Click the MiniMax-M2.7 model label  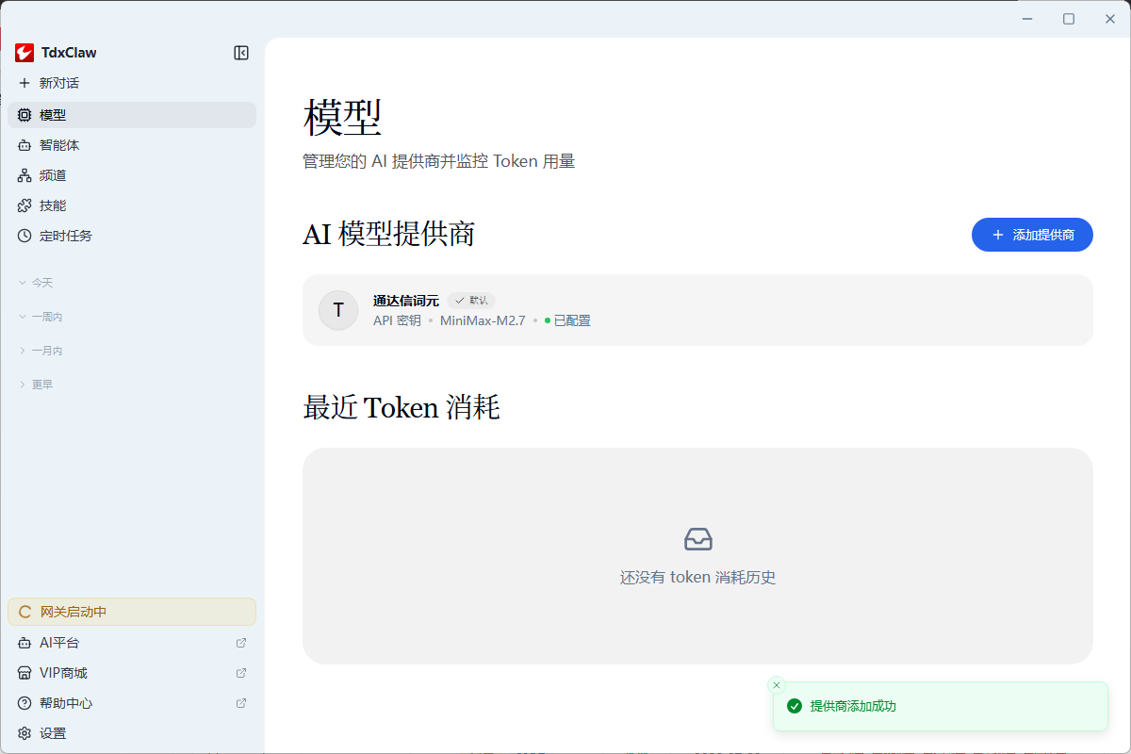(483, 320)
